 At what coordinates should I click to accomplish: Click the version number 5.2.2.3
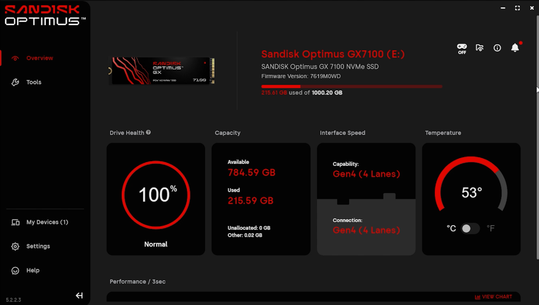(x=13, y=300)
